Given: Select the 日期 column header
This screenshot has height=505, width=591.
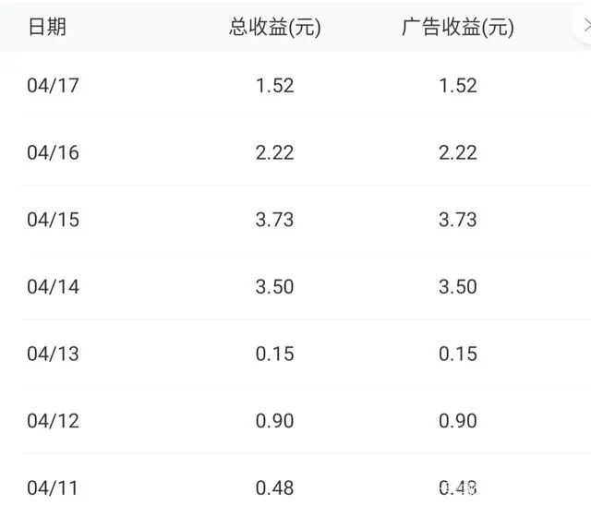Looking at the screenshot, I should click(47, 27).
